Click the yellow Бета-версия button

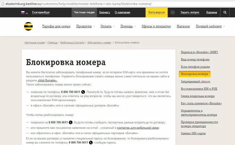[156, 12]
